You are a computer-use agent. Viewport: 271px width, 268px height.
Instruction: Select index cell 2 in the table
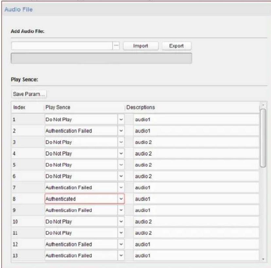click(x=28, y=131)
